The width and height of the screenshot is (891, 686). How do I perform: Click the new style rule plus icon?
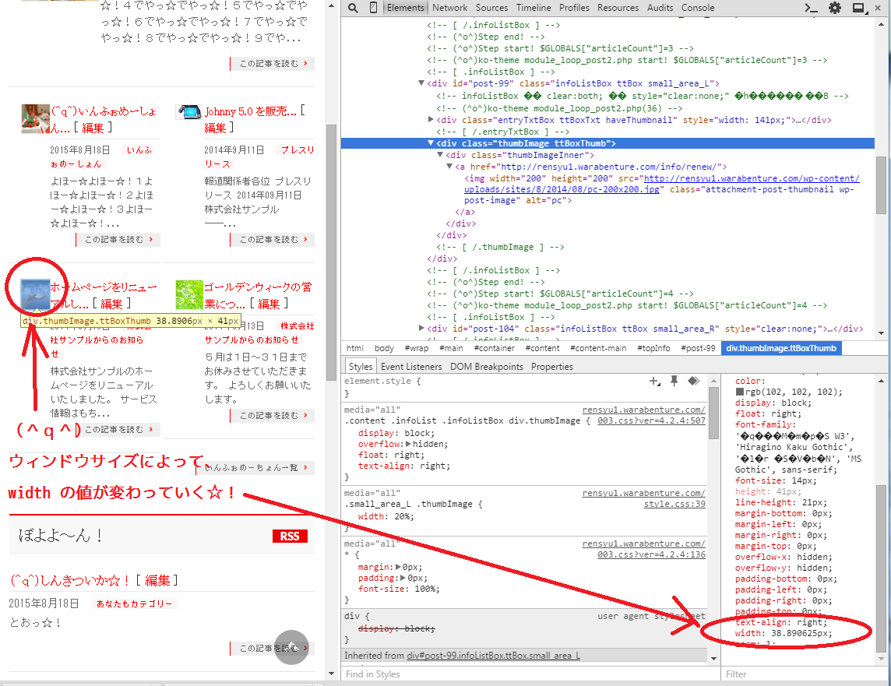click(654, 382)
